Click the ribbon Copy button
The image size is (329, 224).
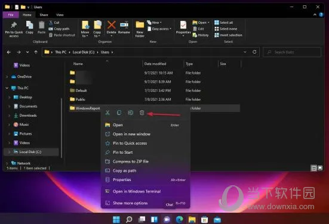click(29, 27)
